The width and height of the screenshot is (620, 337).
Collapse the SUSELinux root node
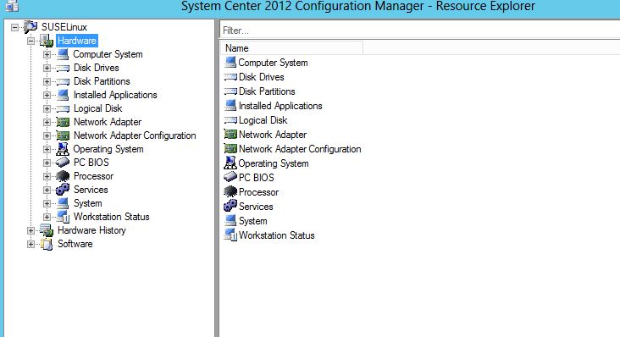[x=14, y=27]
